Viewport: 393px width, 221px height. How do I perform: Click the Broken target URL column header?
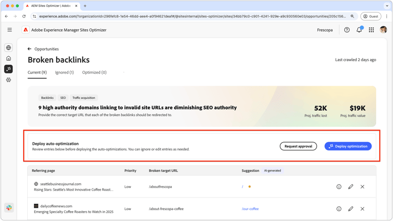(x=163, y=170)
